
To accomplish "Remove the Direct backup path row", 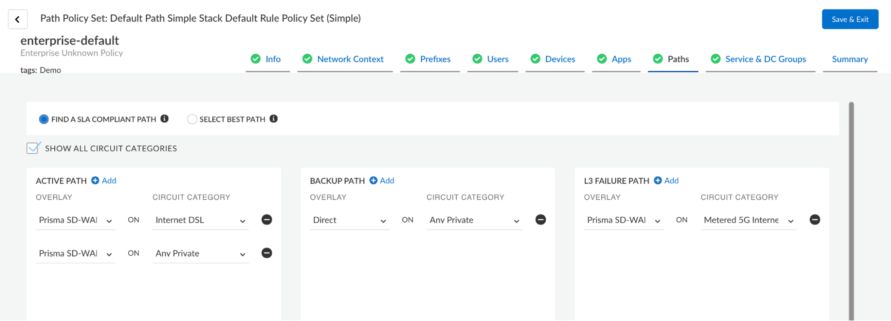I will coord(541,219).
